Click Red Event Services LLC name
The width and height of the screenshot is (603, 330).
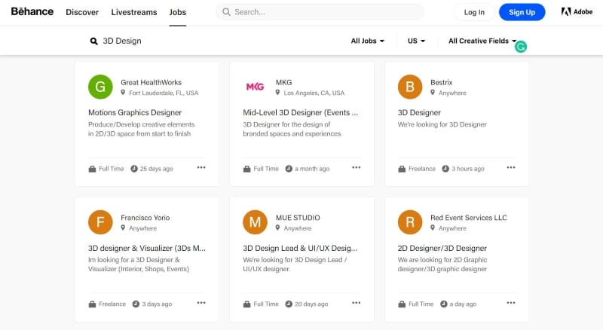click(x=468, y=218)
